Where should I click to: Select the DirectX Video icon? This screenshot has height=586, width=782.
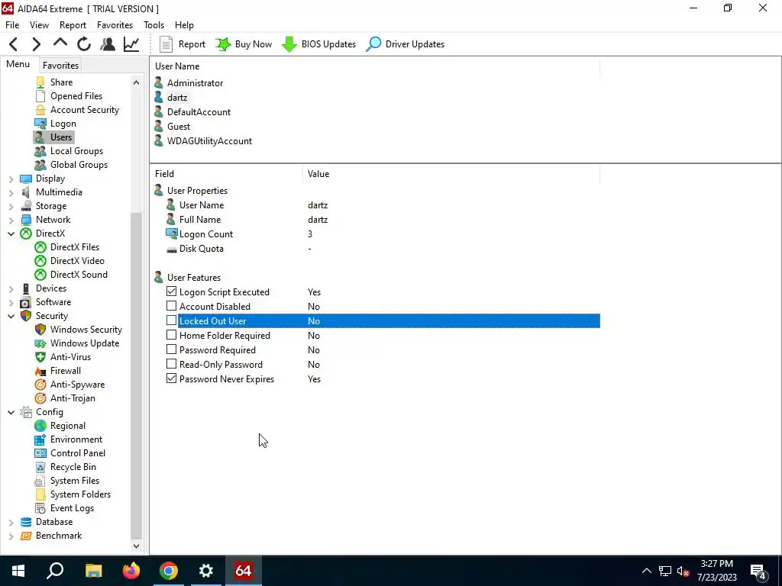40,261
